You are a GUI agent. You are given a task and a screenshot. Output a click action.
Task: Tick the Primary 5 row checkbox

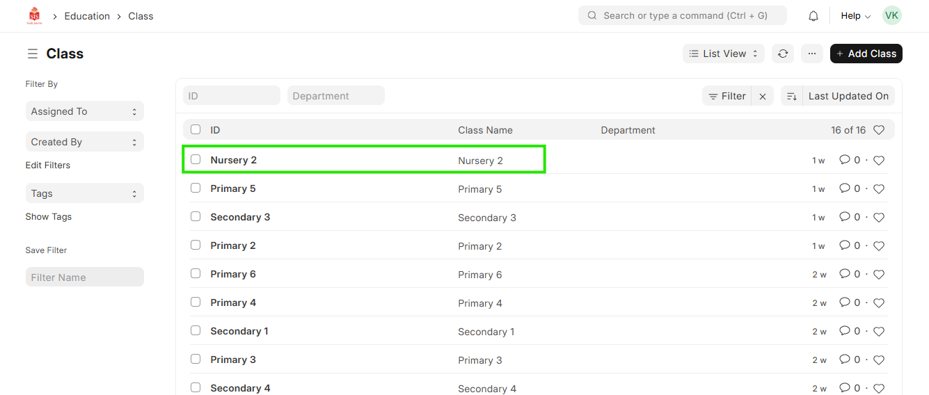[x=196, y=188]
